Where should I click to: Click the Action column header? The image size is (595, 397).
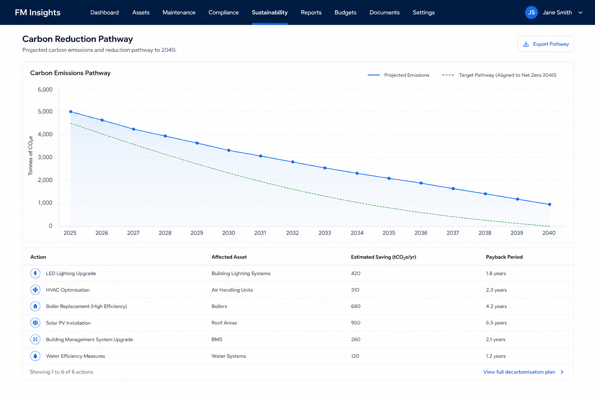click(38, 257)
